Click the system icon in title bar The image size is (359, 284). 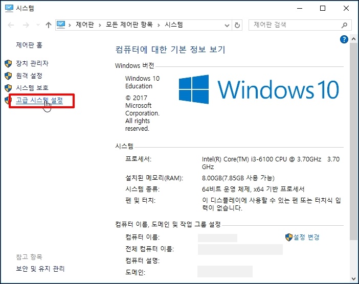tap(9, 8)
